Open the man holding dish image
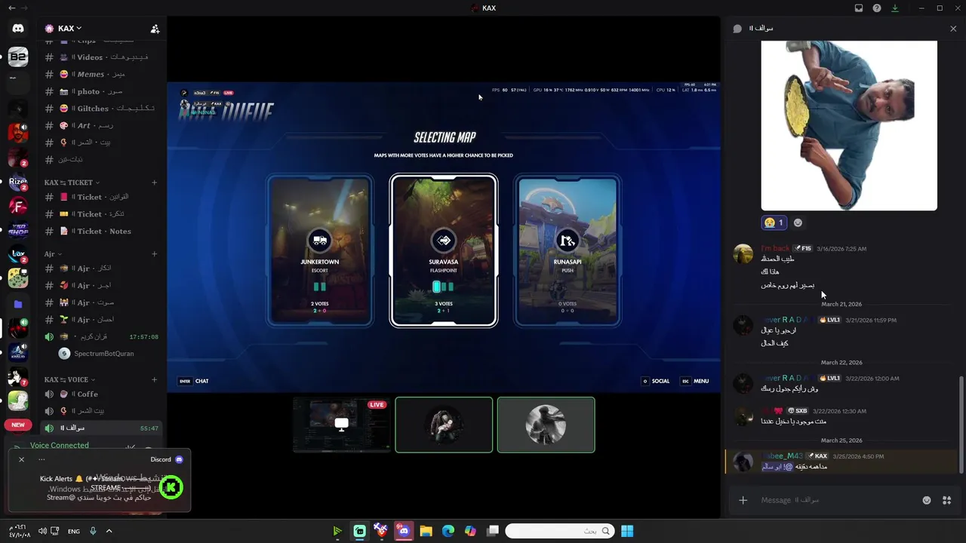This screenshot has height=543, width=966. pos(849,125)
